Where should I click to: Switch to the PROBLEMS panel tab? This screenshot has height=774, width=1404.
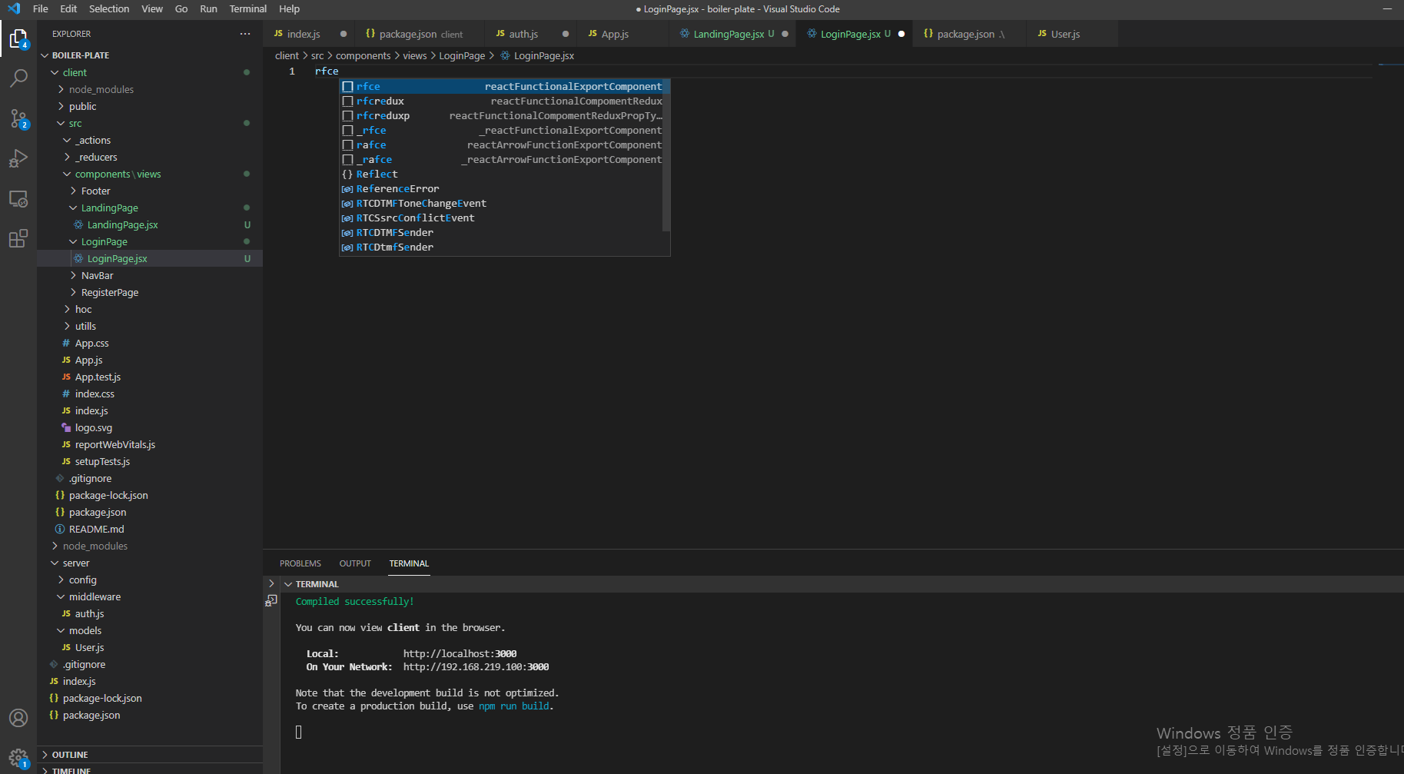tap(300, 563)
